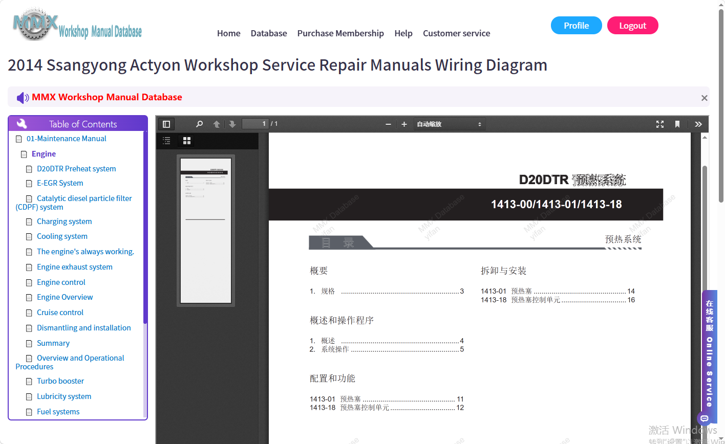Image resolution: width=725 pixels, height=444 pixels.
Task: Show thumbnails grid view in sidebar
Action: (x=187, y=140)
